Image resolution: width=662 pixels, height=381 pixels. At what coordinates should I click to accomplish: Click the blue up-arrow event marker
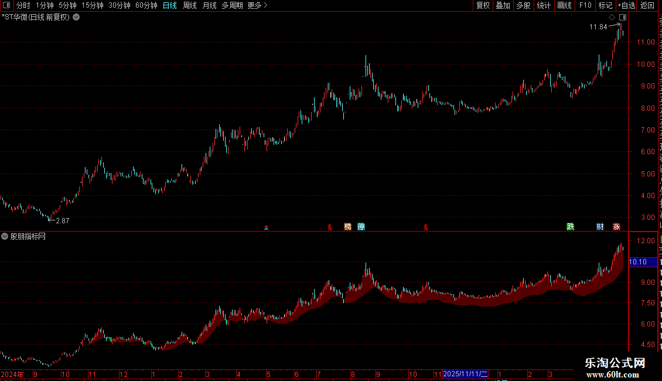pos(266,227)
